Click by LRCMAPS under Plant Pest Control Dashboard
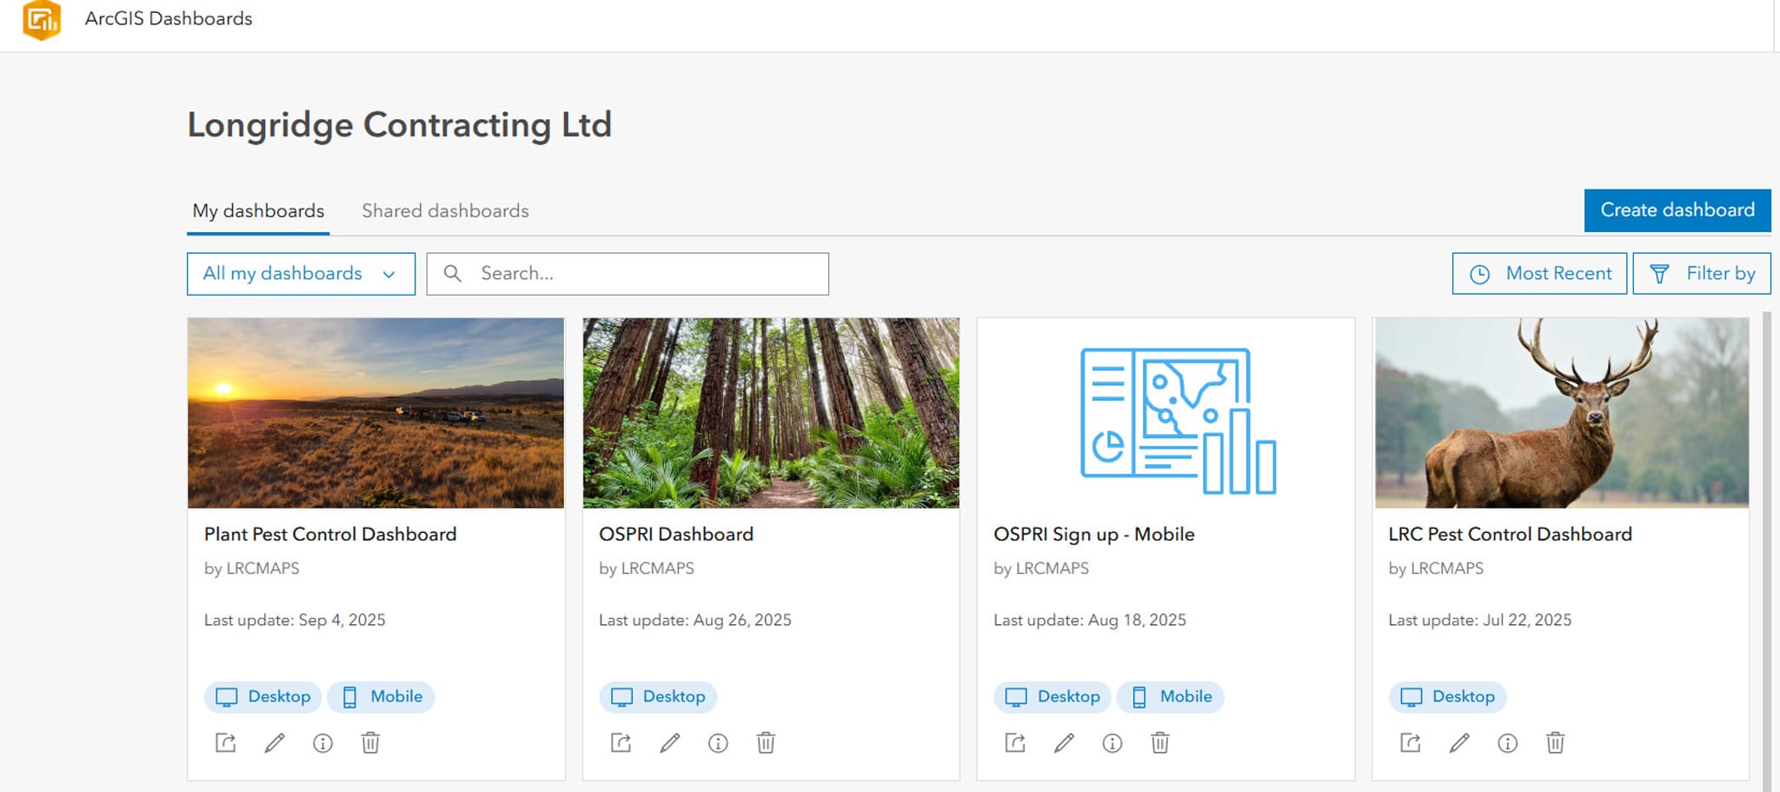This screenshot has width=1780, height=792. tap(252, 569)
